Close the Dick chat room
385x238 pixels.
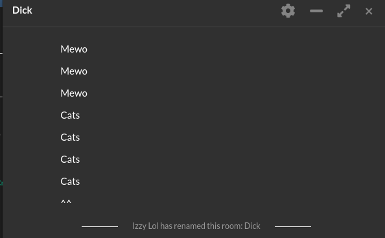point(369,11)
